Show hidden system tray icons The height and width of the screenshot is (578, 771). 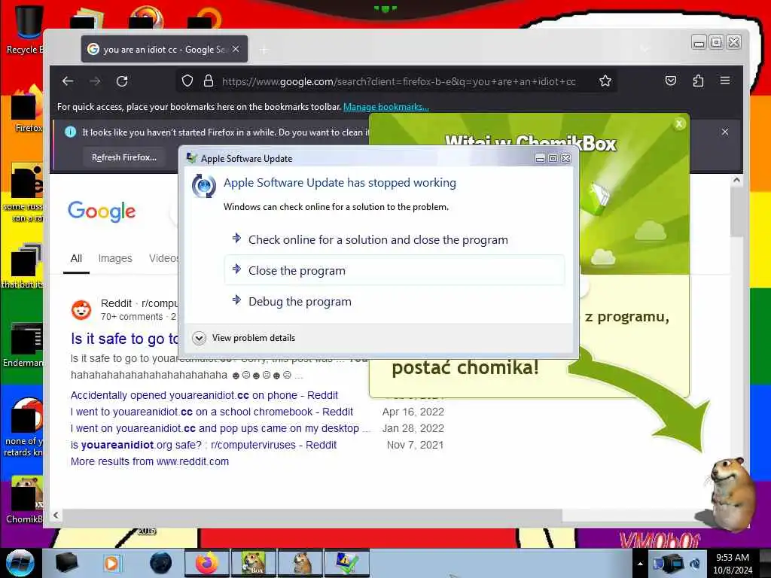[x=640, y=564]
